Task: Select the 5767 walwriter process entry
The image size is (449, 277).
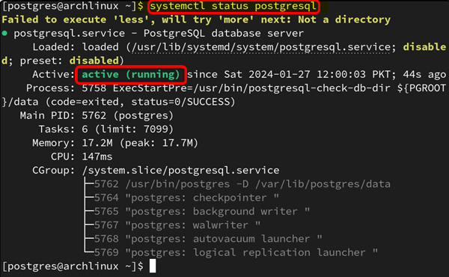Action: click(x=177, y=225)
